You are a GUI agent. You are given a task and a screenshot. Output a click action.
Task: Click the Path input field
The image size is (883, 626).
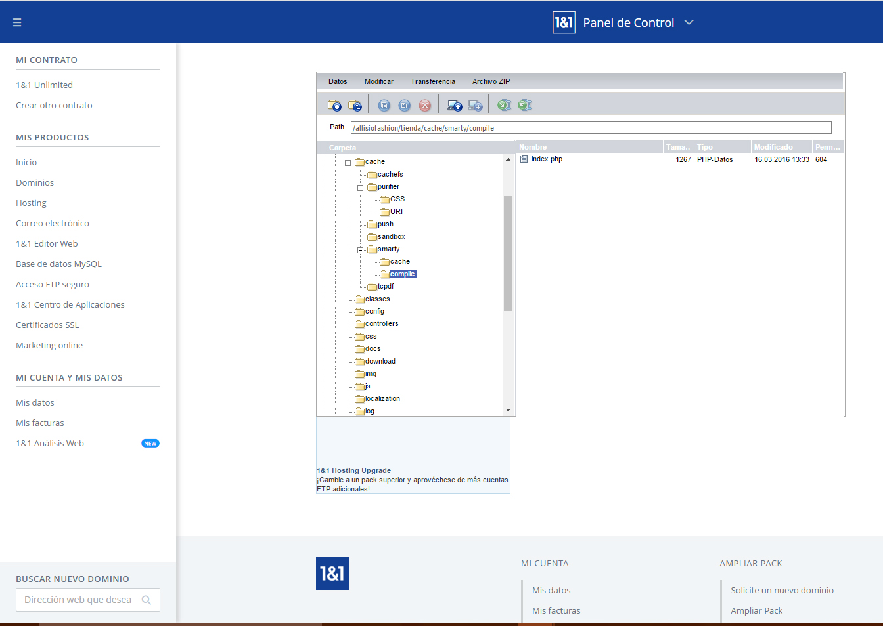(591, 128)
